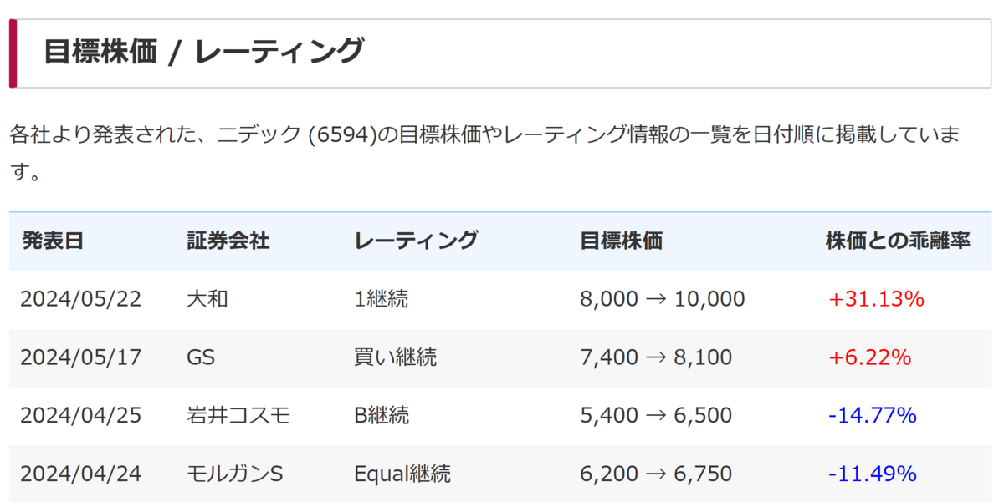Screen dimensions: 1004x502
Task: Click the -14.77% deviation value
Action: (x=873, y=415)
